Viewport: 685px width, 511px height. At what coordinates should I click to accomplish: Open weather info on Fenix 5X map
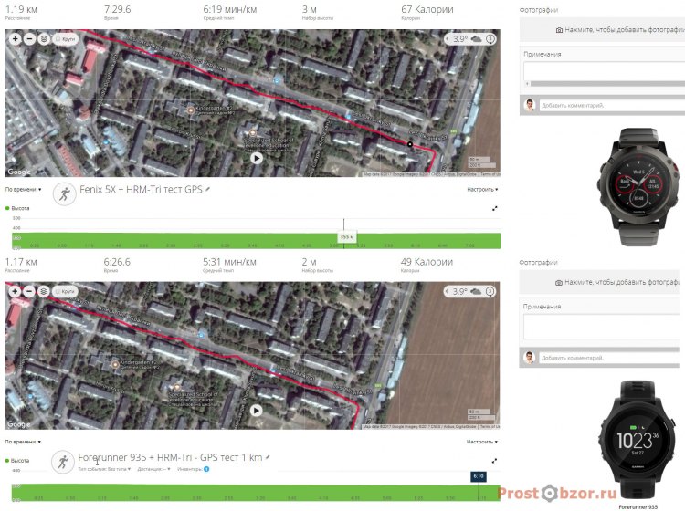490,39
